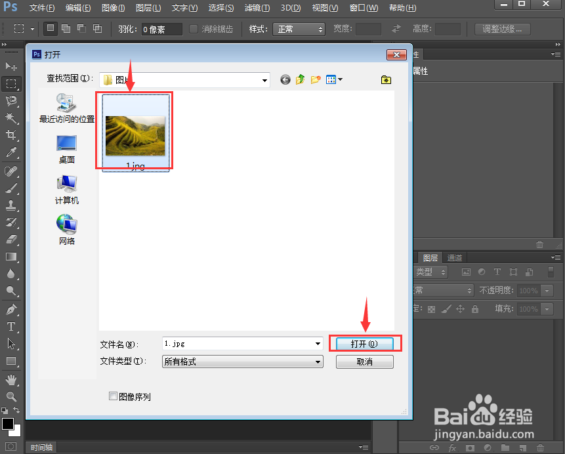Select the Move tool
Image resolution: width=565 pixels, height=454 pixels.
point(11,66)
